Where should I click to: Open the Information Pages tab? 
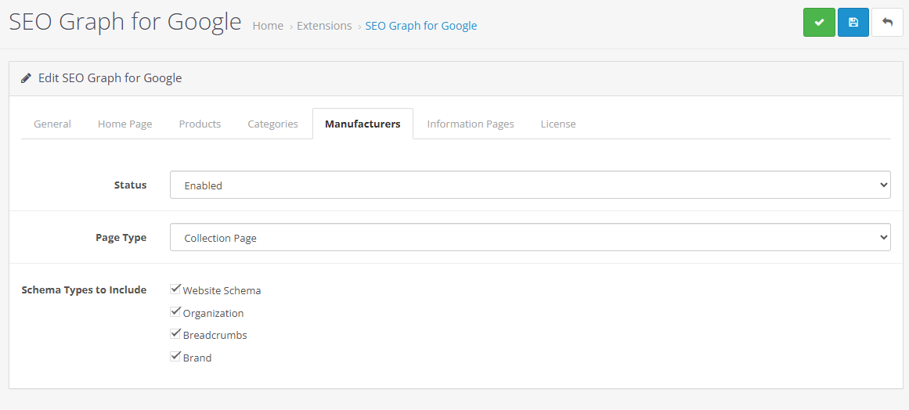[x=470, y=124]
